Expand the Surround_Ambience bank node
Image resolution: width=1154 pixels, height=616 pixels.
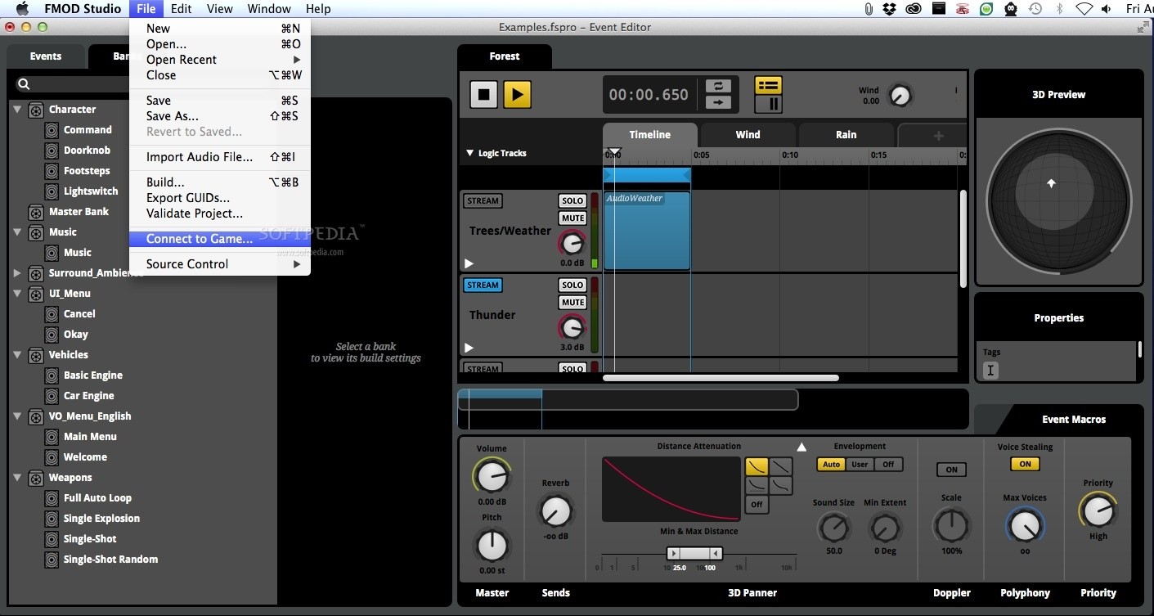[x=17, y=273]
